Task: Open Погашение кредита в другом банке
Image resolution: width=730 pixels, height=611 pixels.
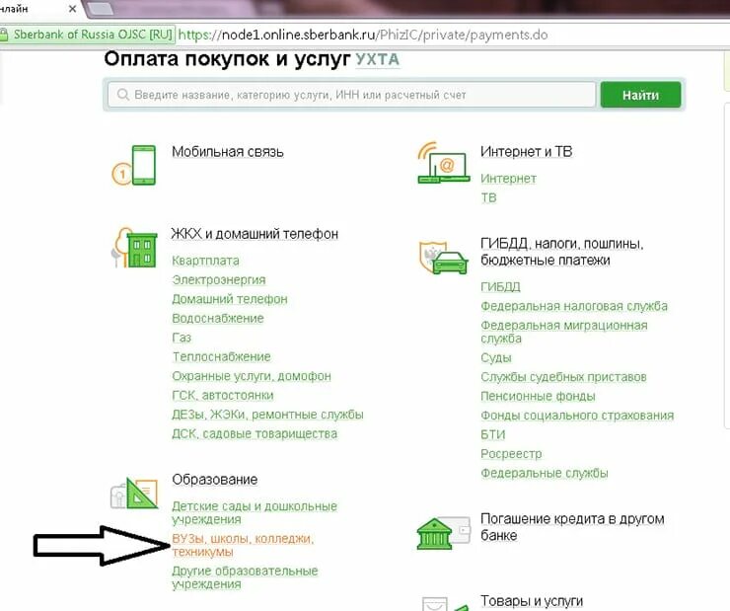Action: tap(572, 527)
